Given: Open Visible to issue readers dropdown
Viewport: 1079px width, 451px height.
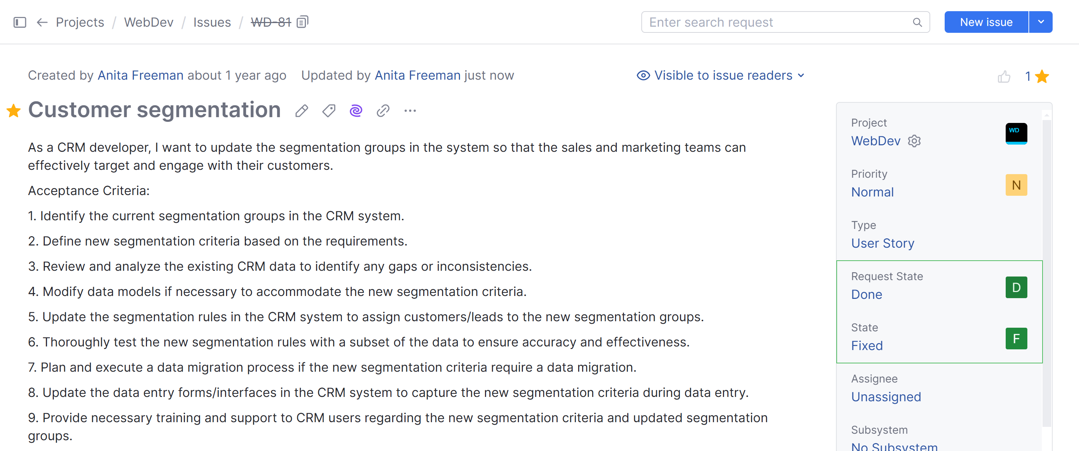Looking at the screenshot, I should pyautogui.click(x=720, y=75).
